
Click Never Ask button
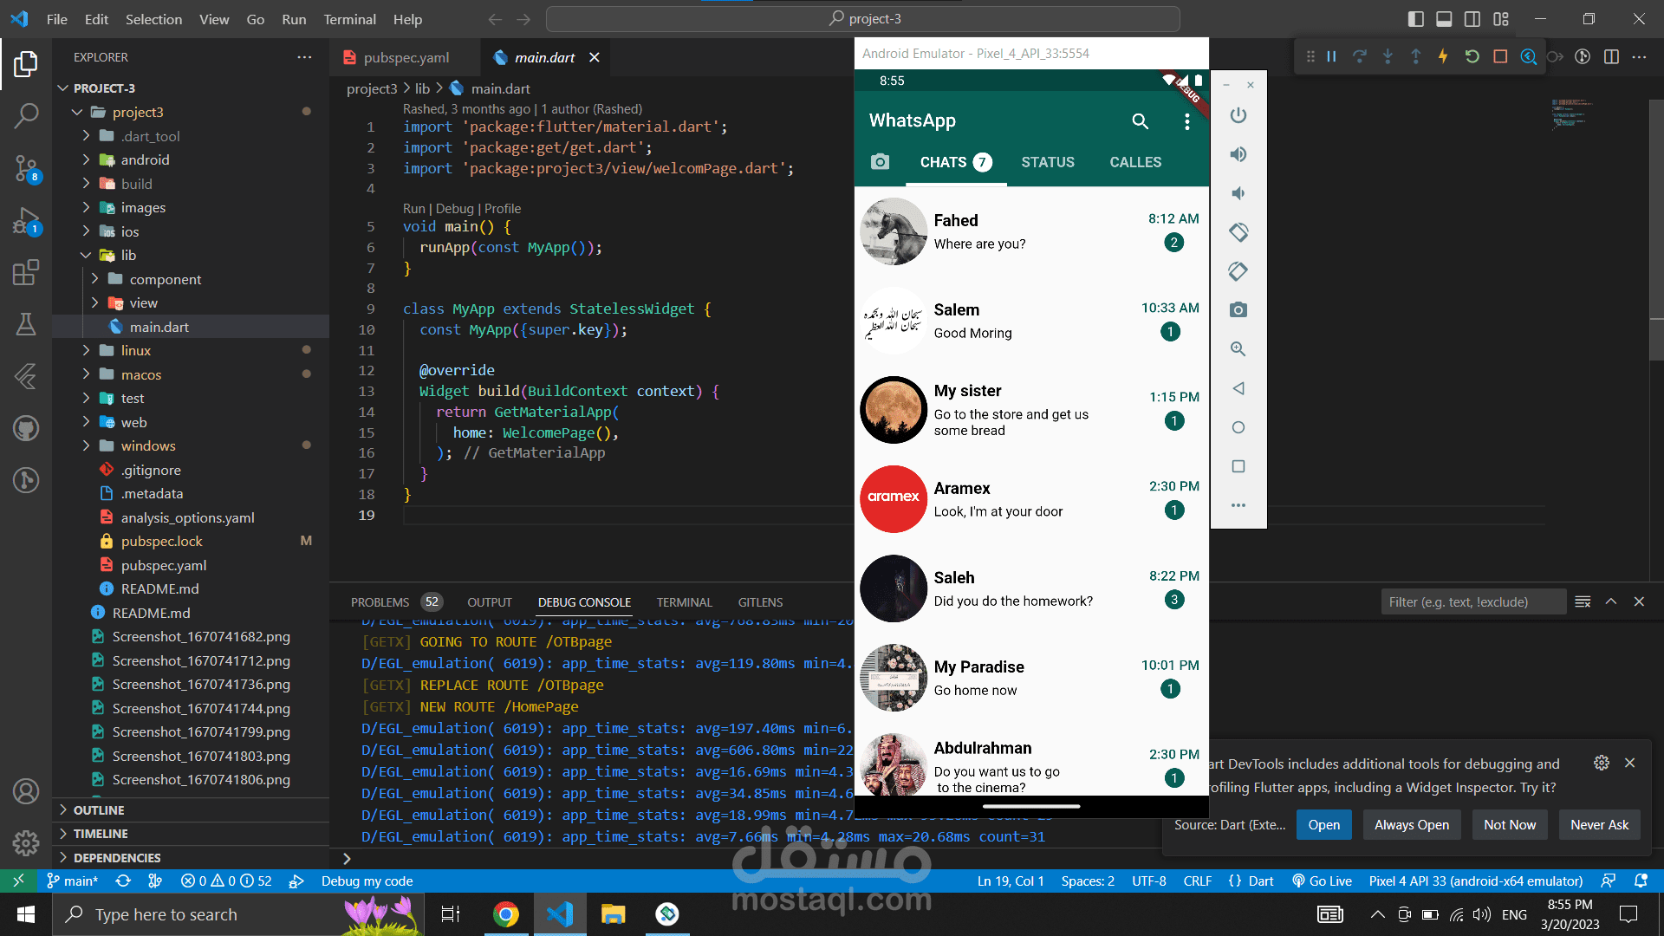coord(1599,825)
